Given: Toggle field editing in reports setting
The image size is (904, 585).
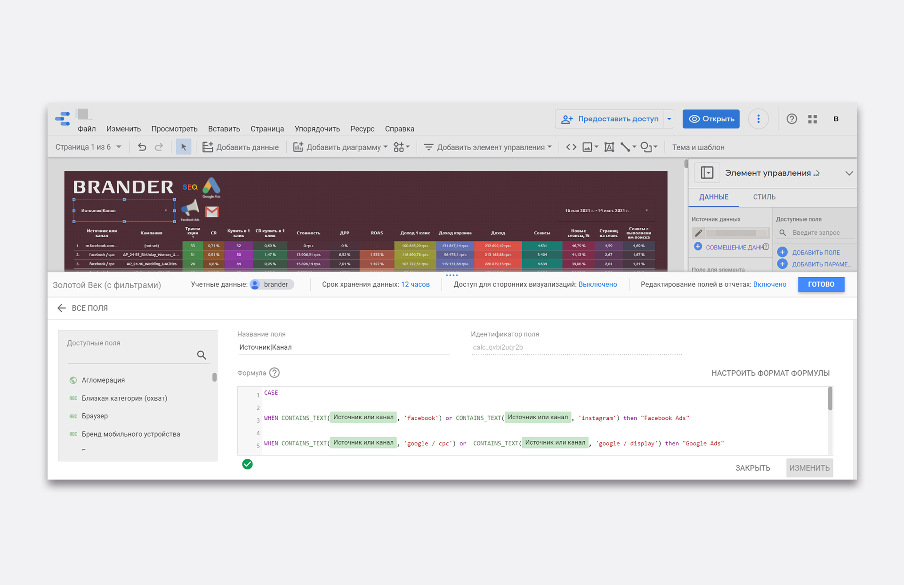Looking at the screenshot, I should [769, 284].
